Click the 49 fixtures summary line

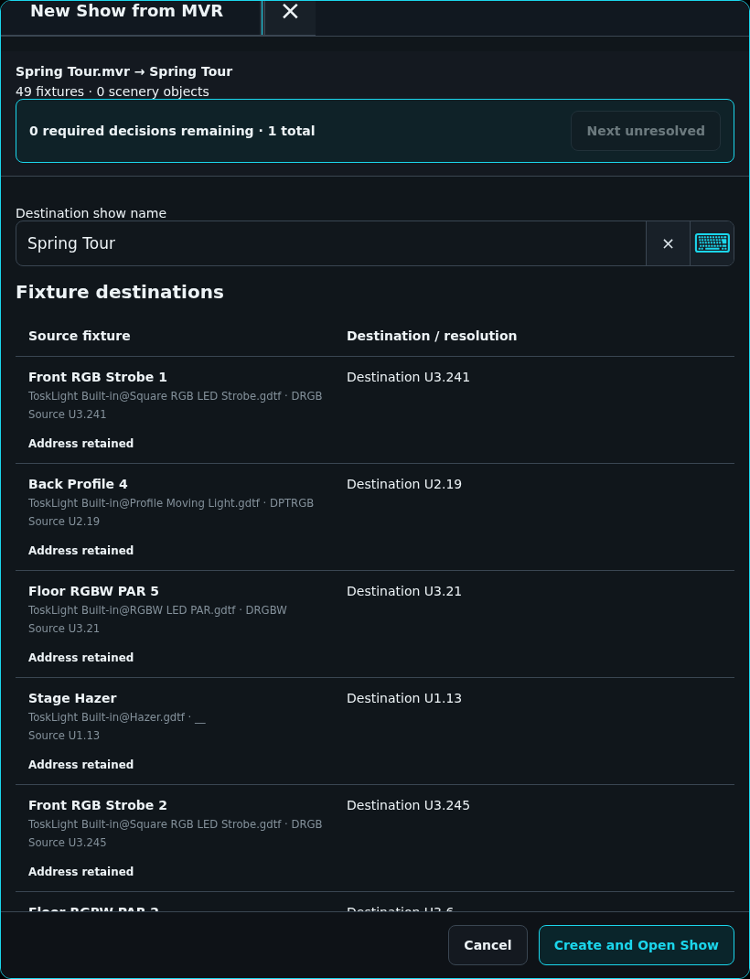pos(112,91)
